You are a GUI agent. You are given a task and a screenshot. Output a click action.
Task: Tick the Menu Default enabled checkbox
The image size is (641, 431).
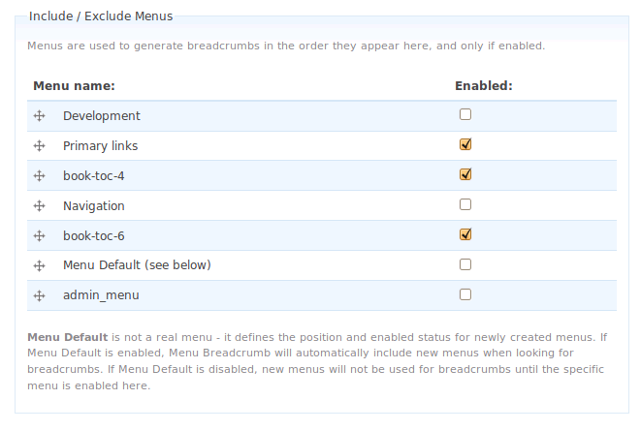[x=465, y=264]
